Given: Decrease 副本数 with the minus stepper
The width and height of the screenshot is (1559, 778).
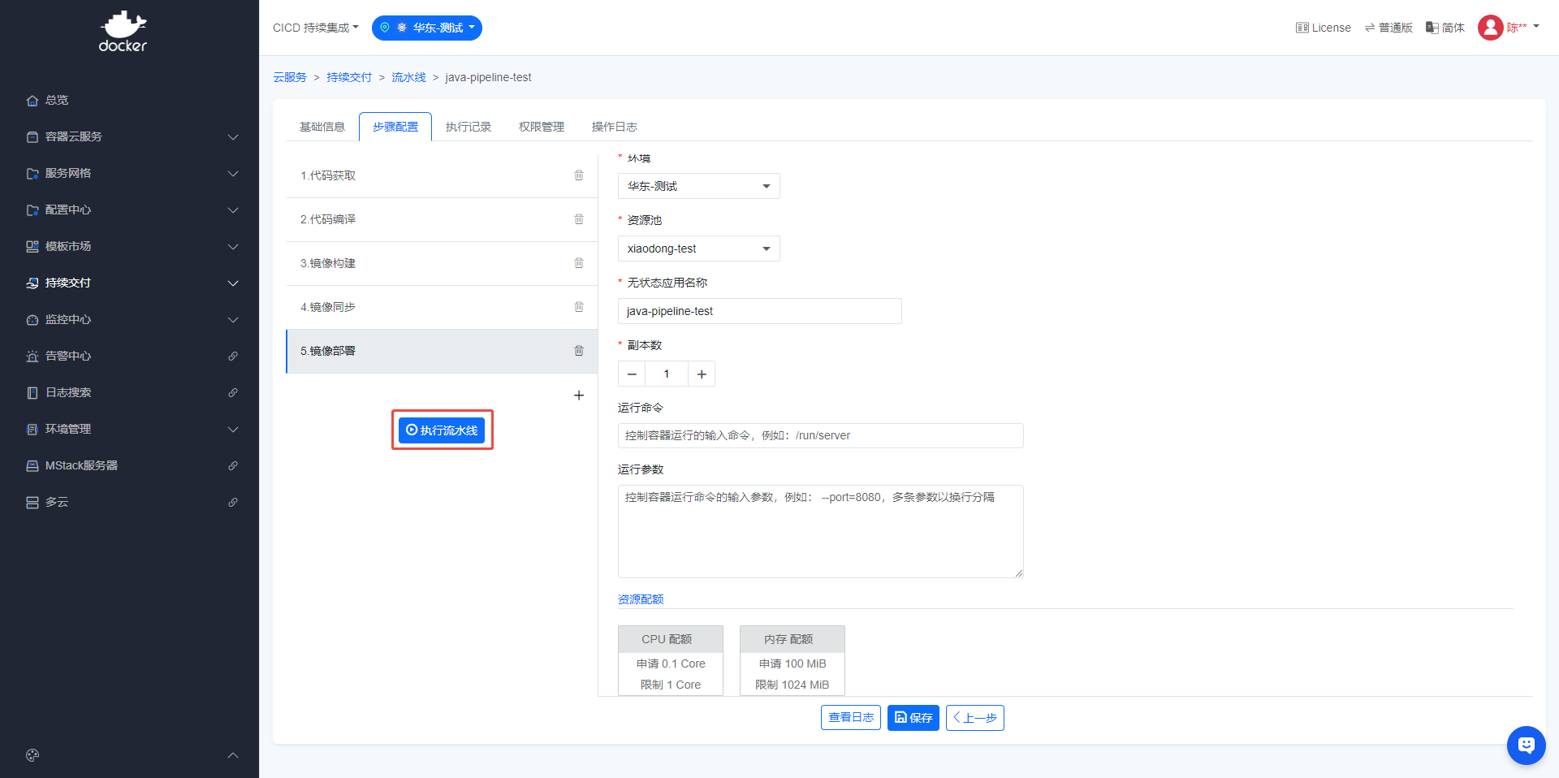Looking at the screenshot, I should click(x=632, y=374).
